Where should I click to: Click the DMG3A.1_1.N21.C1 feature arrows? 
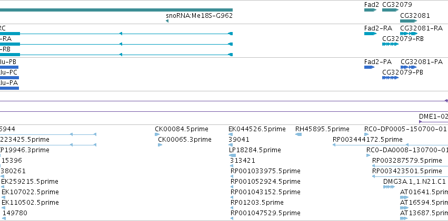(x=389, y=187)
